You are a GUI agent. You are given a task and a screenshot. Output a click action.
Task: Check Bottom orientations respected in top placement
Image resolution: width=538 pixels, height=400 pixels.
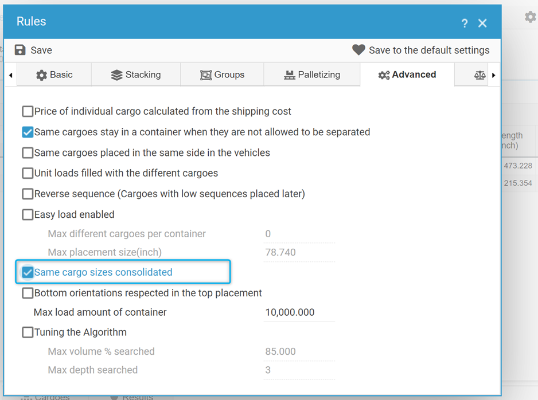28,293
